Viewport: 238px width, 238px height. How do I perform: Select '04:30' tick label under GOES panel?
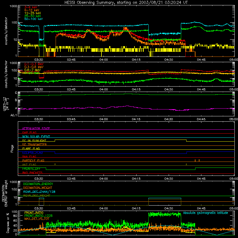(169, 119)
